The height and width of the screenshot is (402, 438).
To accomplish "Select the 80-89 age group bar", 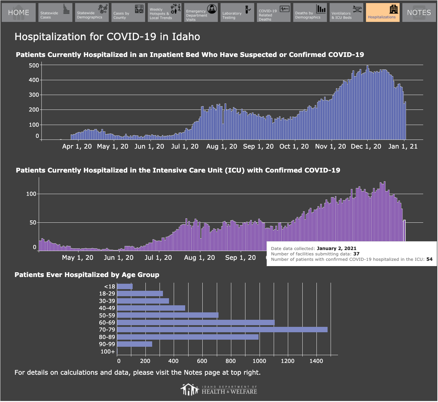I will click(188, 337).
